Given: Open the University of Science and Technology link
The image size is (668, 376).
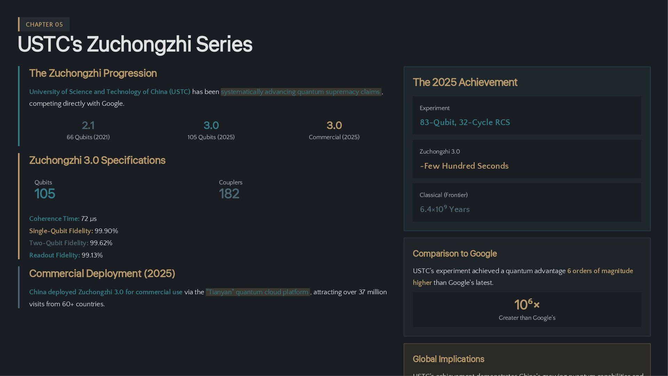Looking at the screenshot, I should click(x=110, y=92).
